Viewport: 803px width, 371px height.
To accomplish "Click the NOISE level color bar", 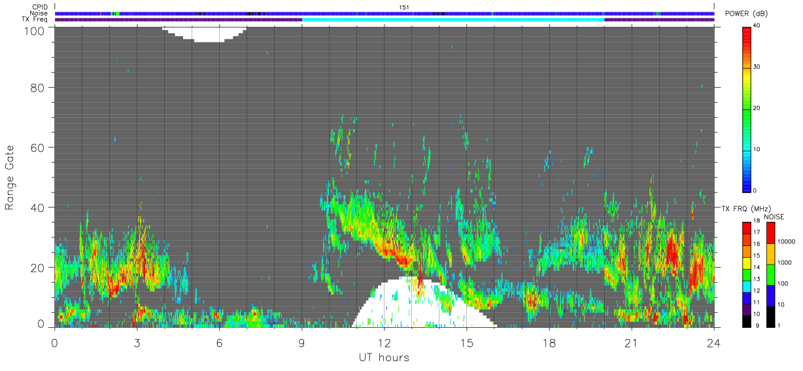I will tap(770, 275).
